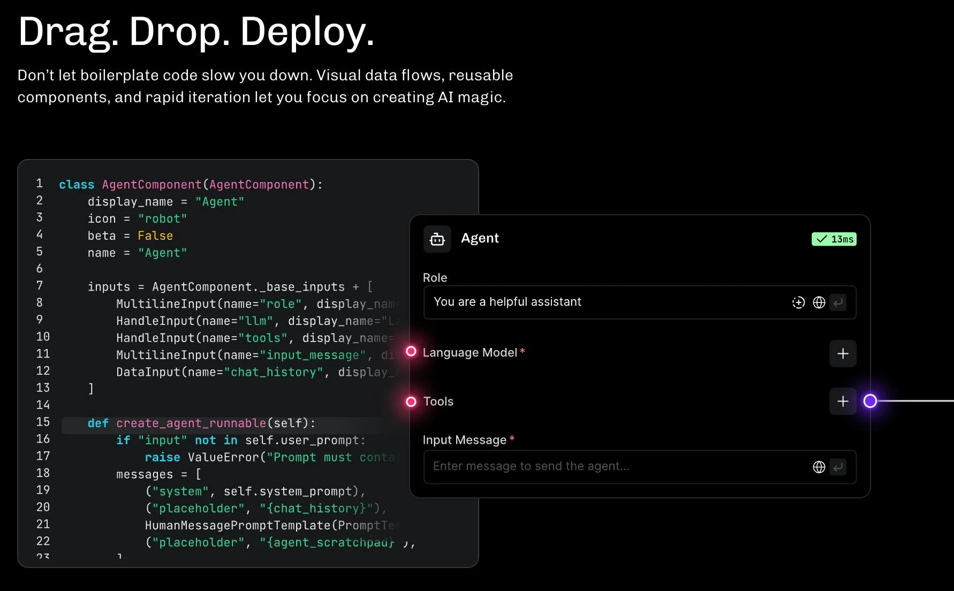
Task: Click the icon = "robot" code line
Action: coord(138,219)
